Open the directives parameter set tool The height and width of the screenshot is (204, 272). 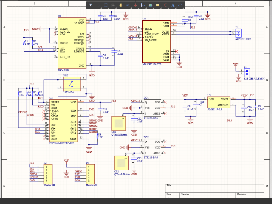(x=165, y=5)
